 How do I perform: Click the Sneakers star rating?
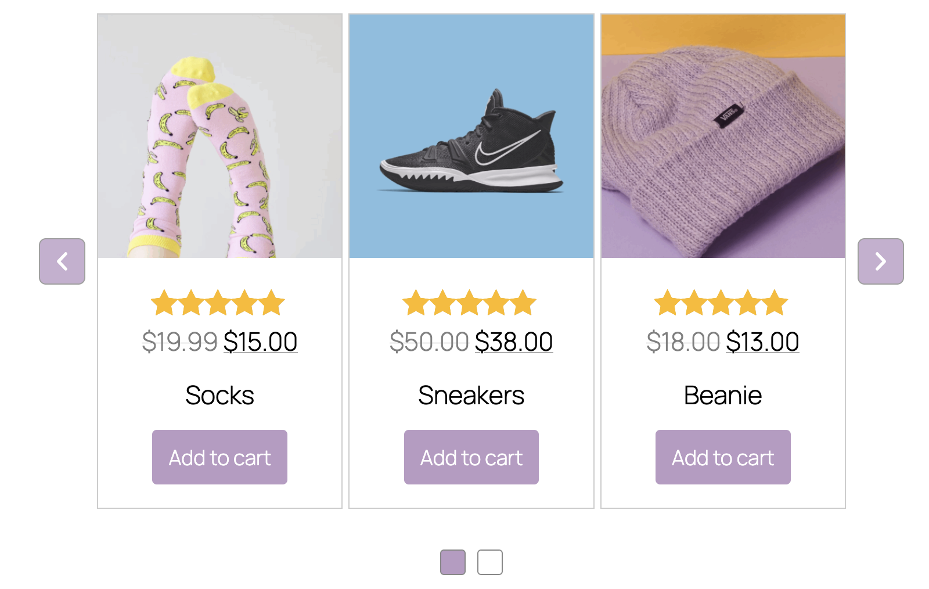[469, 303]
